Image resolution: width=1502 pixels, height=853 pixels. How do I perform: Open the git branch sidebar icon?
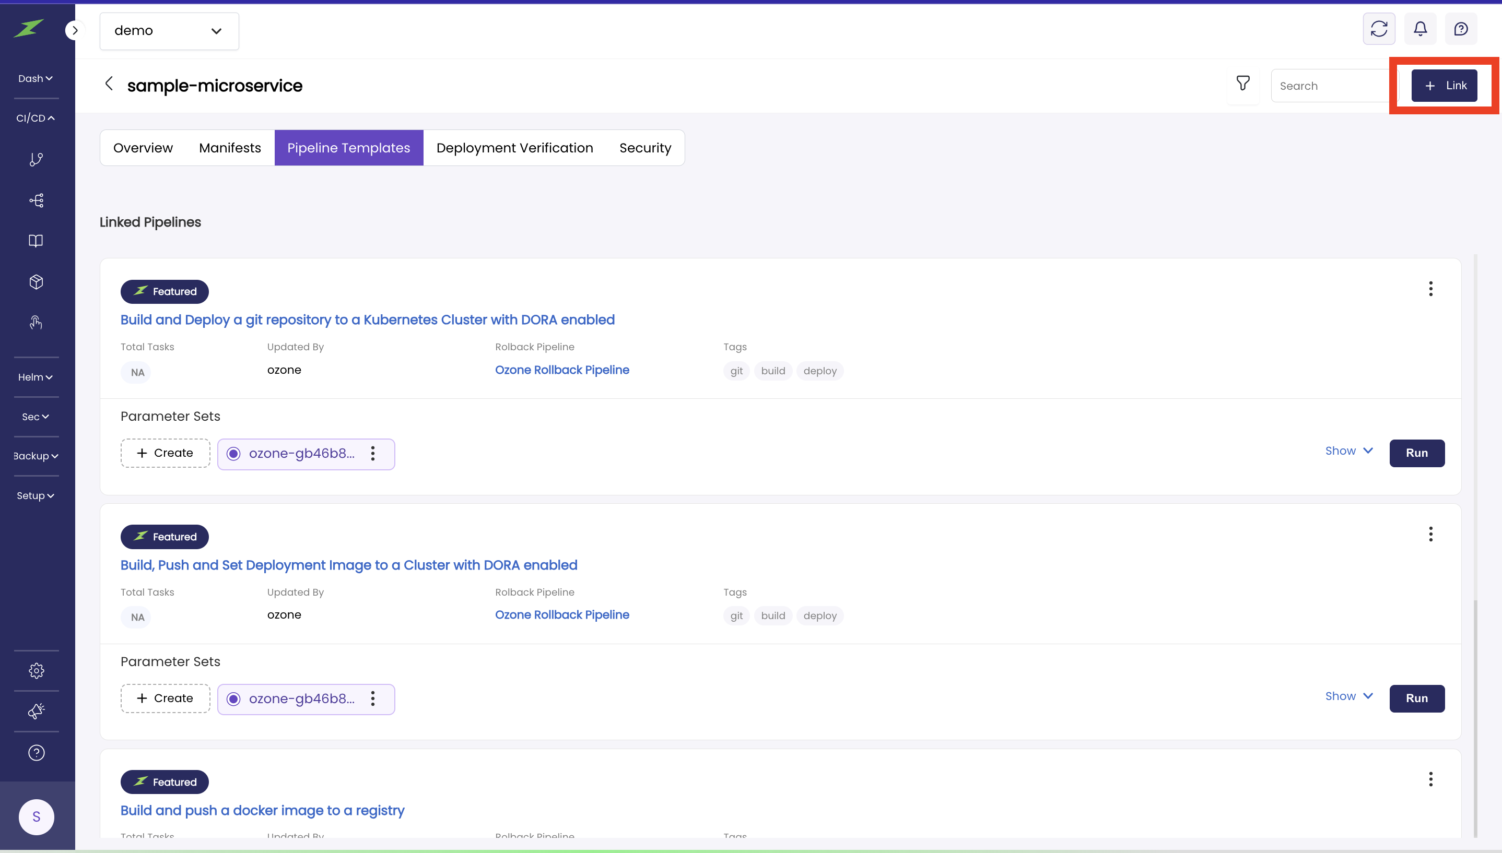(37, 159)
